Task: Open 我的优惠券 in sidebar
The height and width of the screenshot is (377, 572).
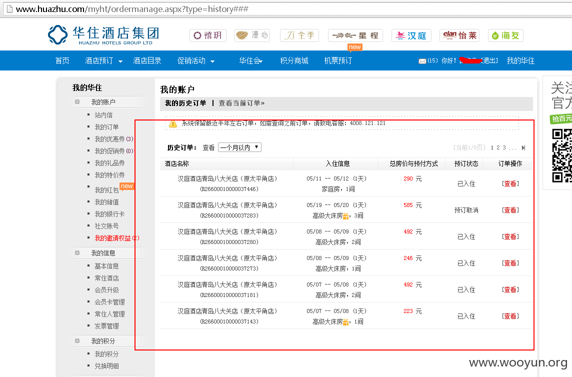Action: click(114, 139)
